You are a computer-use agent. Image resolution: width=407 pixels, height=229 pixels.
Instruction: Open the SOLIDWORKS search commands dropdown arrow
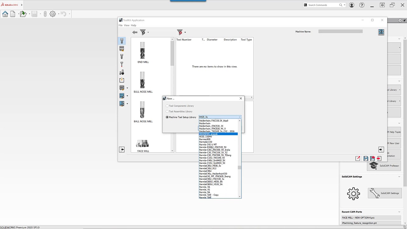pos(344,5)
